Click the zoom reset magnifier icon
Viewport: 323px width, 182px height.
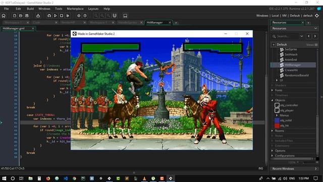(109, 16)
